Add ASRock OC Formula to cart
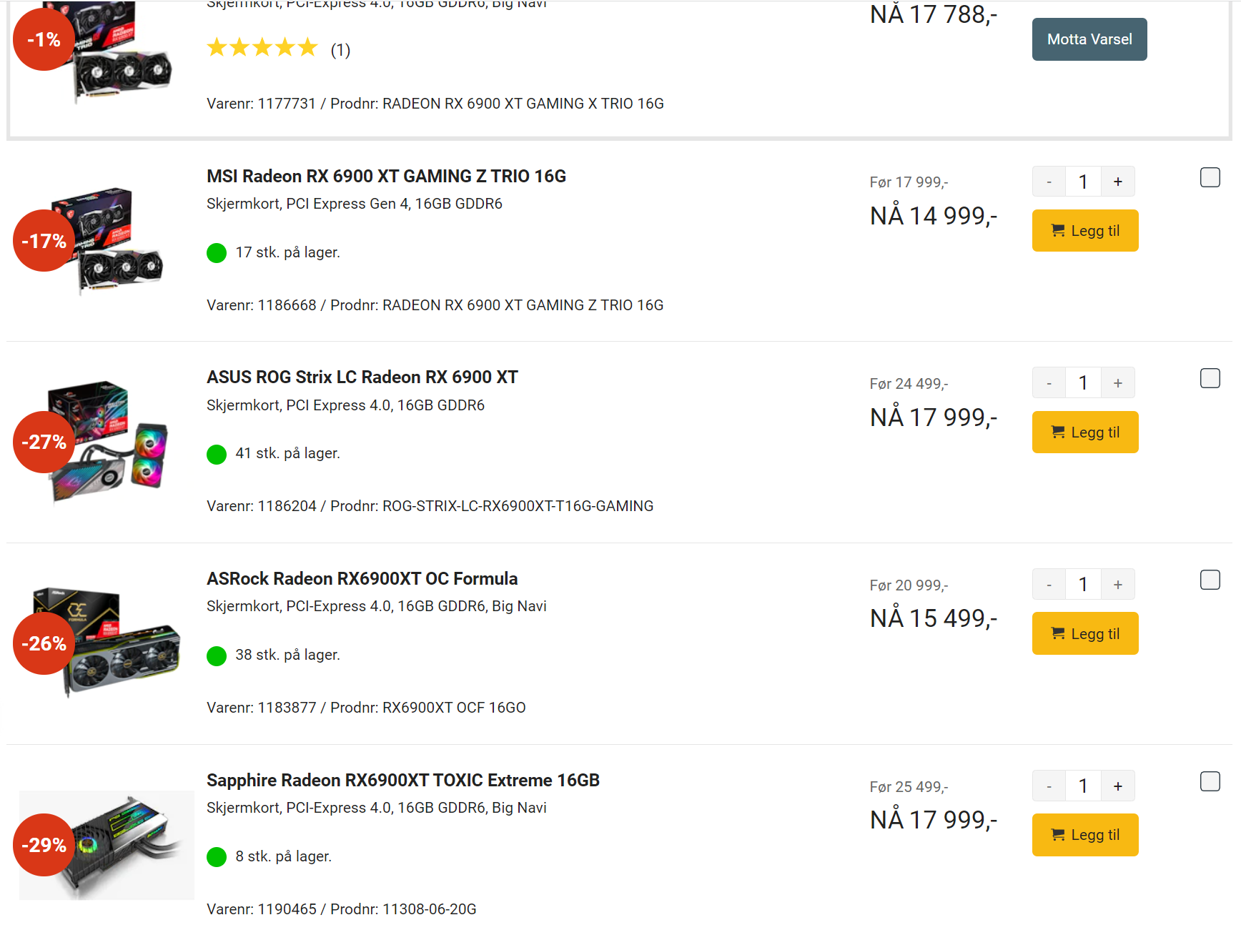Screen dimensions: 1241x945 [1085, 633]
